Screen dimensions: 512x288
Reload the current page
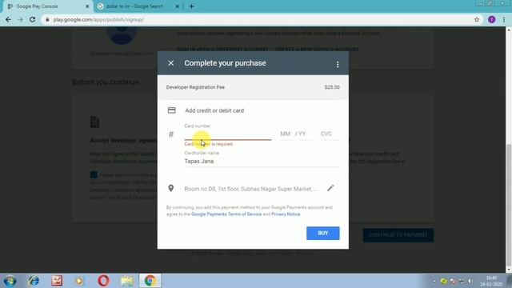(32, 19)
